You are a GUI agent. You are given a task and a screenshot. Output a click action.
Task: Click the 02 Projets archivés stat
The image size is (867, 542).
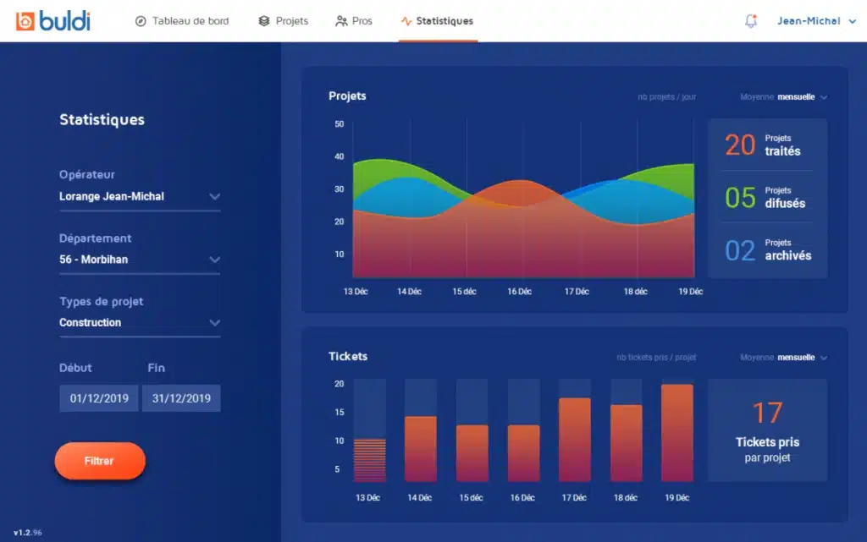tap(768, 250)
